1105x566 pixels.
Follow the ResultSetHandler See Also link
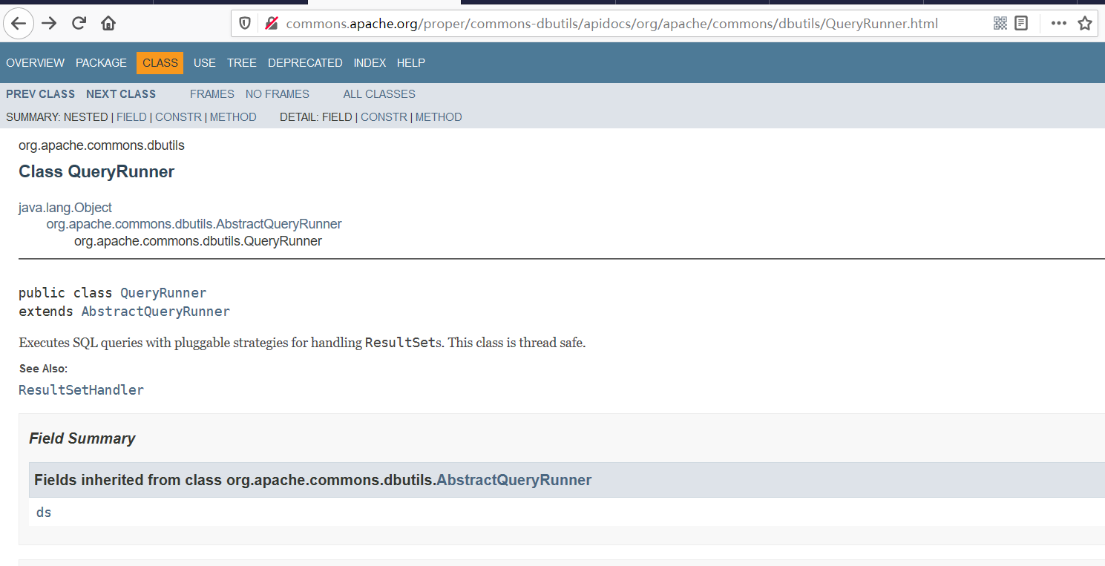tap(81, 389)
